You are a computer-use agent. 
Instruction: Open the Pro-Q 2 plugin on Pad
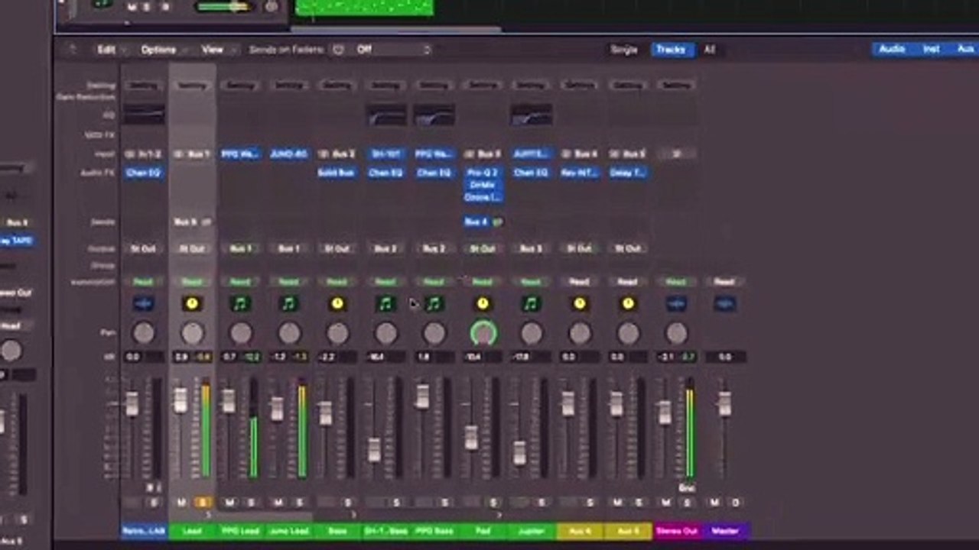(x=483, y=173)
